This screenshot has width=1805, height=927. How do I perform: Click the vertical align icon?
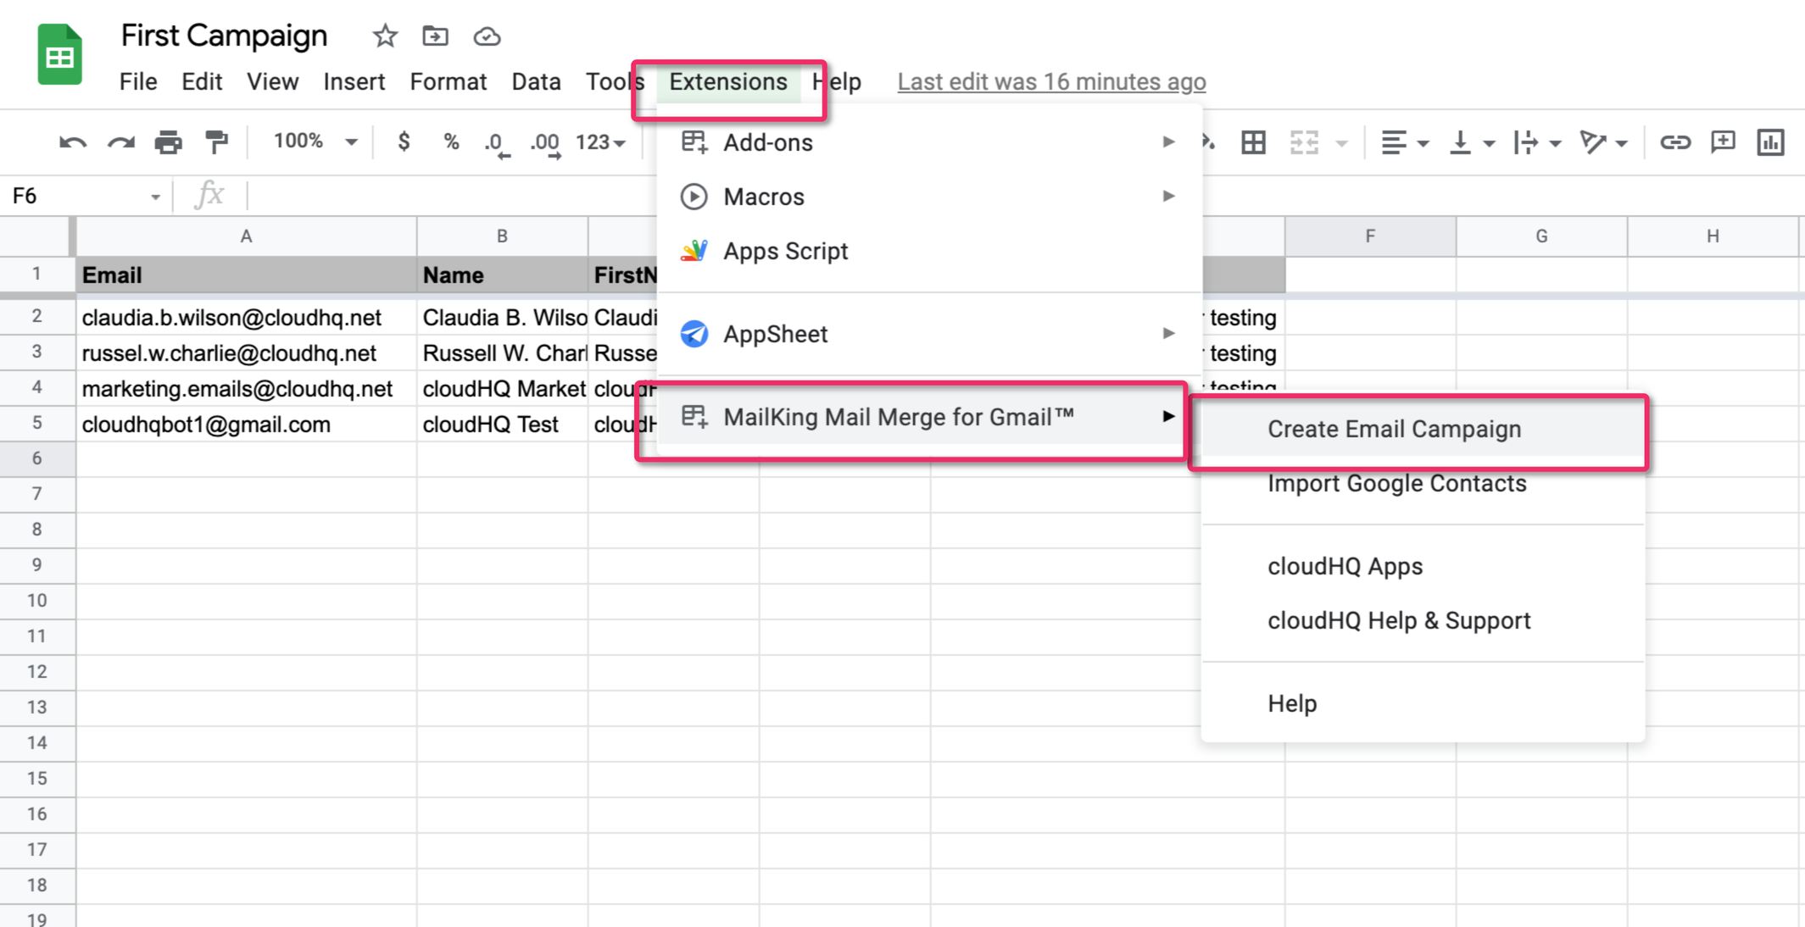1460,142
